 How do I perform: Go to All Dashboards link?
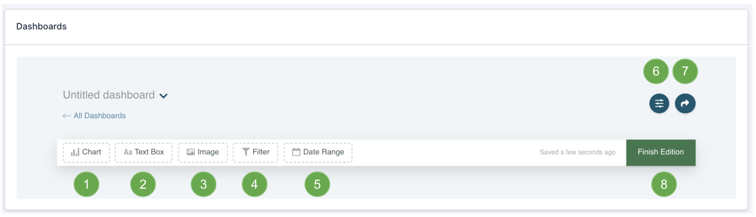[x=100, y=116]
